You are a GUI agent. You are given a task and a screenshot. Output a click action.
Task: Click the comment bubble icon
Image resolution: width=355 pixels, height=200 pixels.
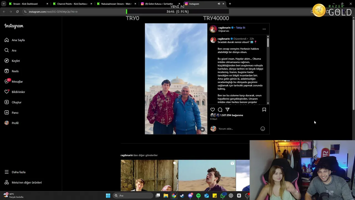pos(220,110)
